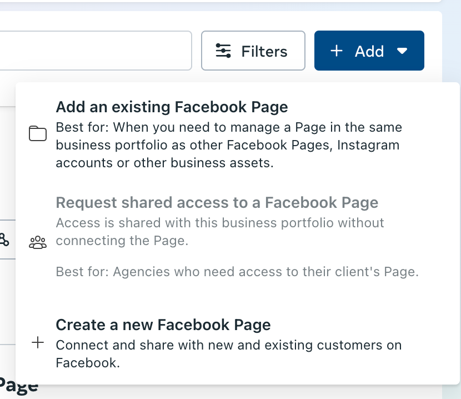Expand the Add dropdown caret arrow
The height and width of the screenshot is (399, 461).
[403, 51]
